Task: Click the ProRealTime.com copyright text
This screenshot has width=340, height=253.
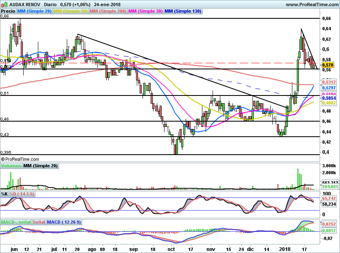Action: click(x=20, y=159)
